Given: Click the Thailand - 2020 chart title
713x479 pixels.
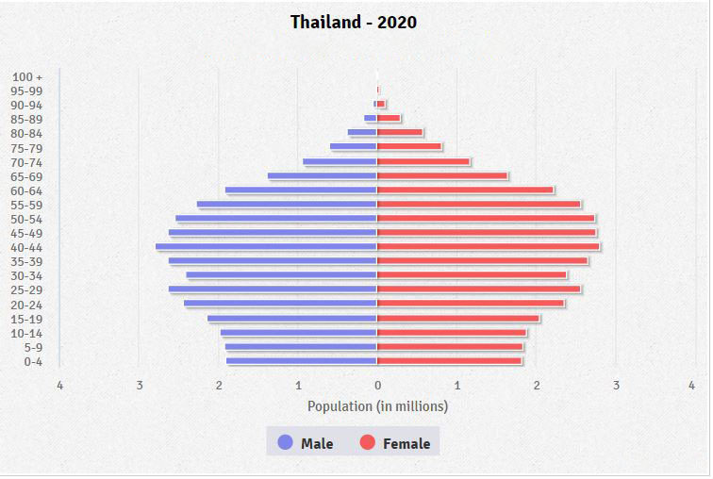Looking at the screenshot, I should point(354,22).
